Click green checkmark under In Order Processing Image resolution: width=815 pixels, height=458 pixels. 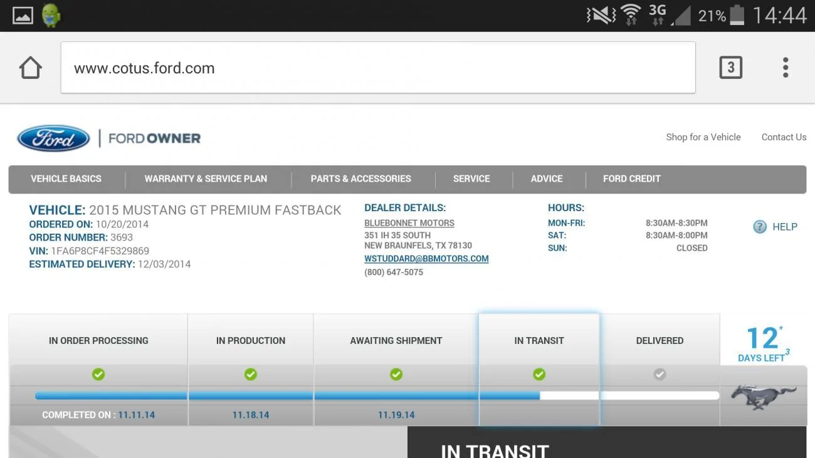(98, 374)
